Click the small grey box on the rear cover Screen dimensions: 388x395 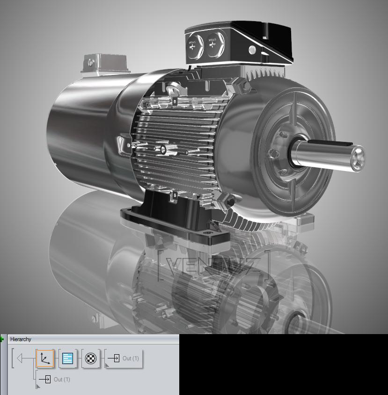click(x=105, y=63)
